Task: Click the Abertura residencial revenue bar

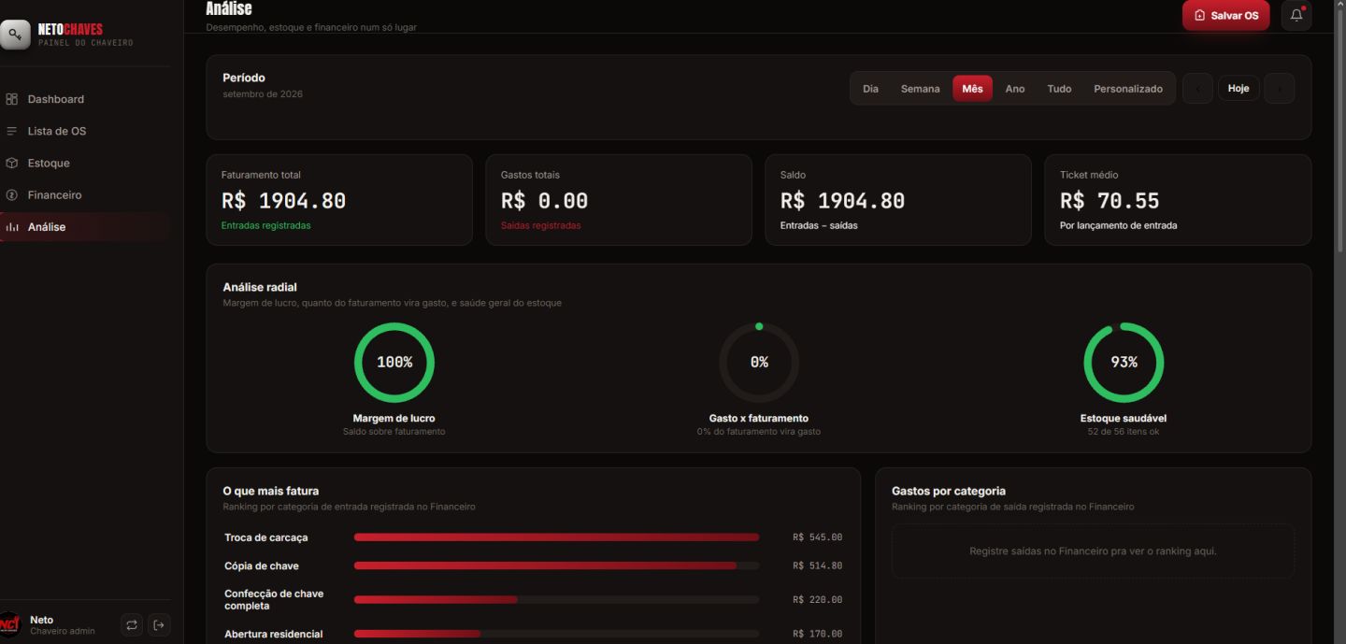Action: tap(556, 634)
